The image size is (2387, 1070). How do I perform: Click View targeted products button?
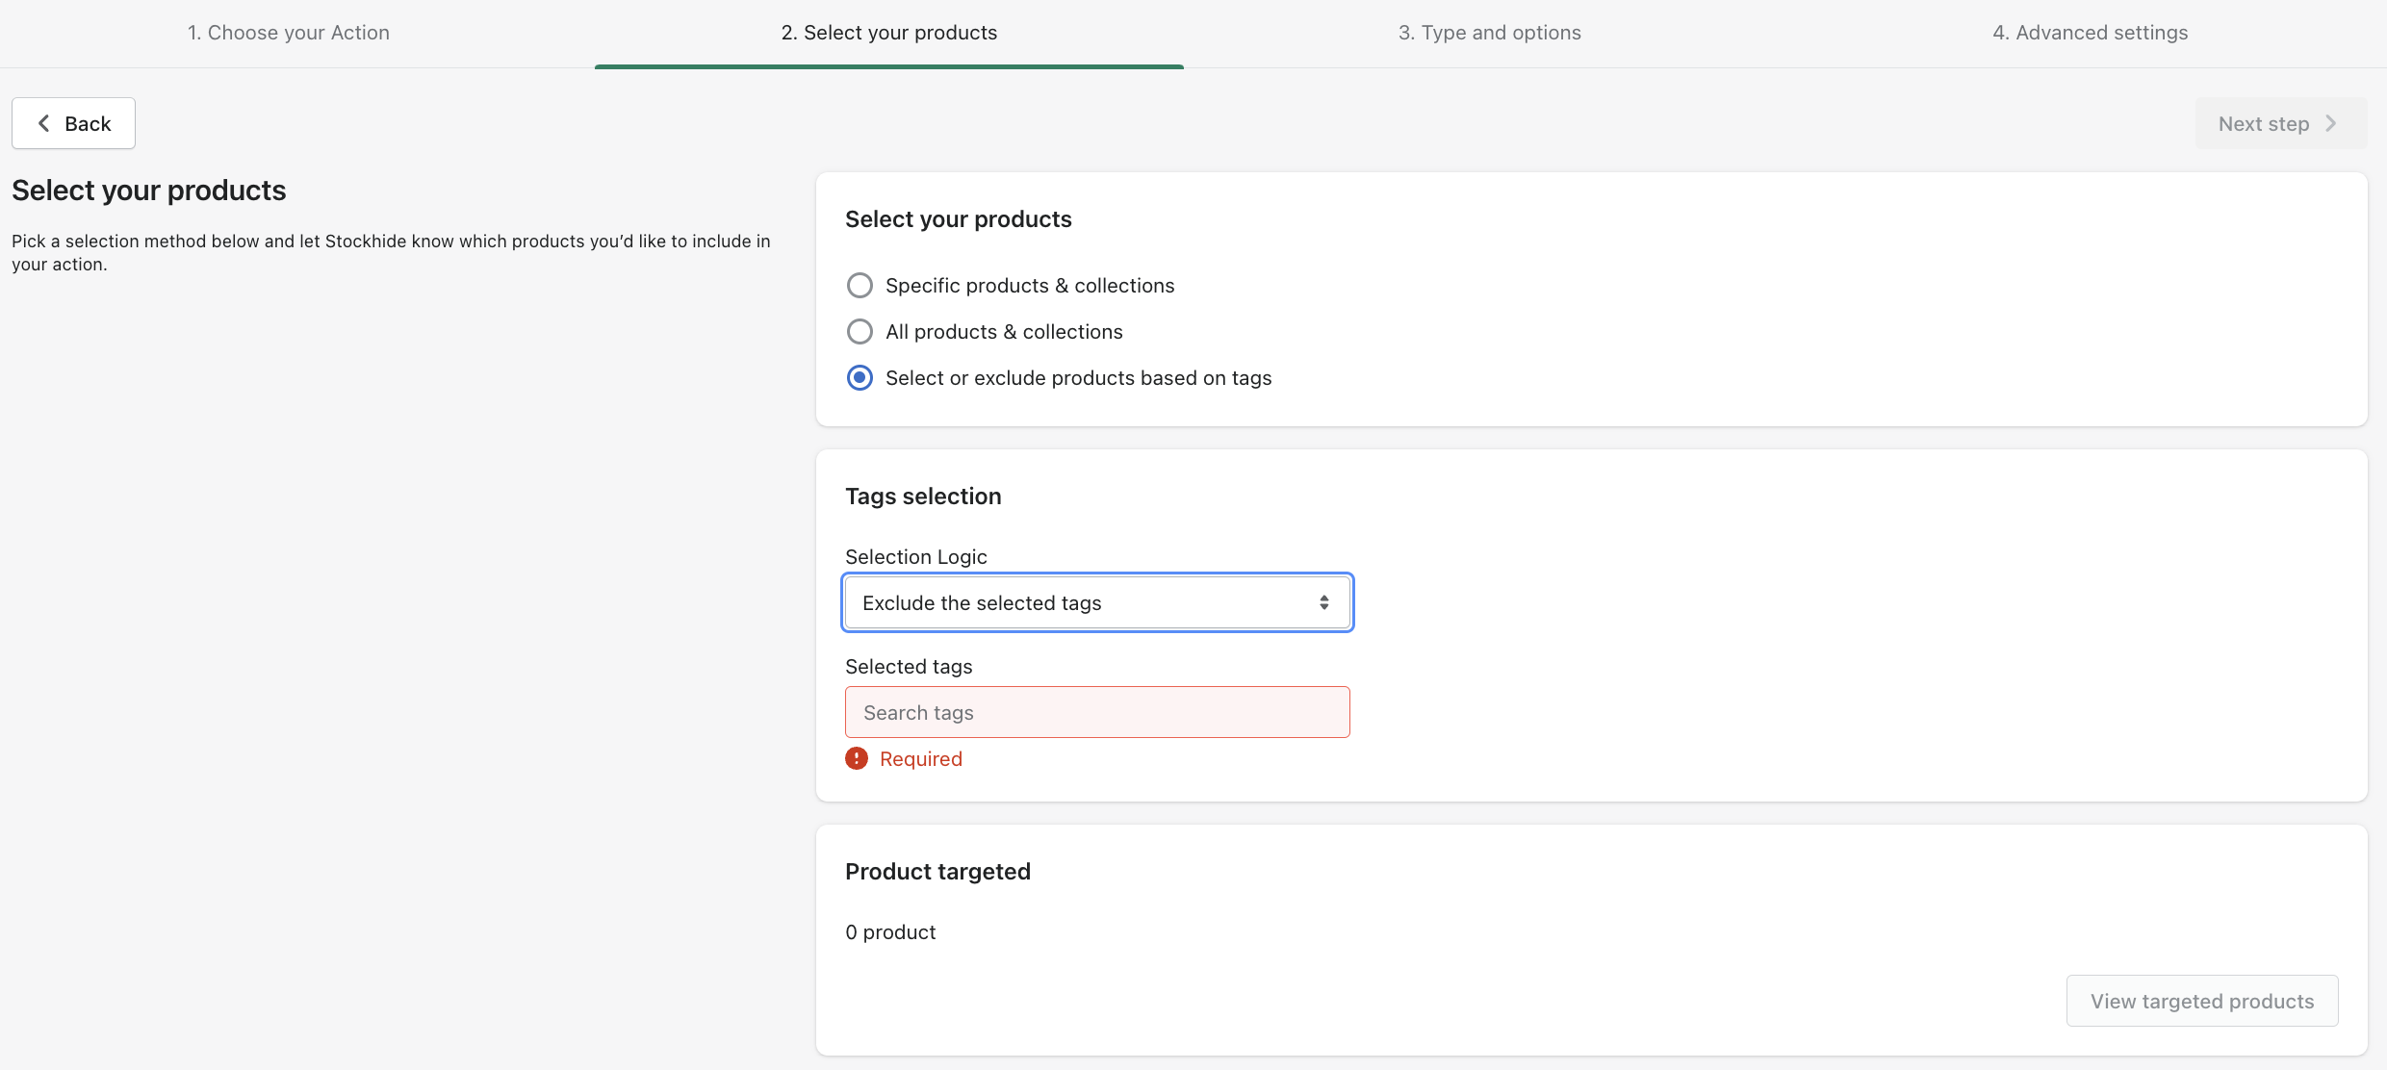tap(2201, 1001)
